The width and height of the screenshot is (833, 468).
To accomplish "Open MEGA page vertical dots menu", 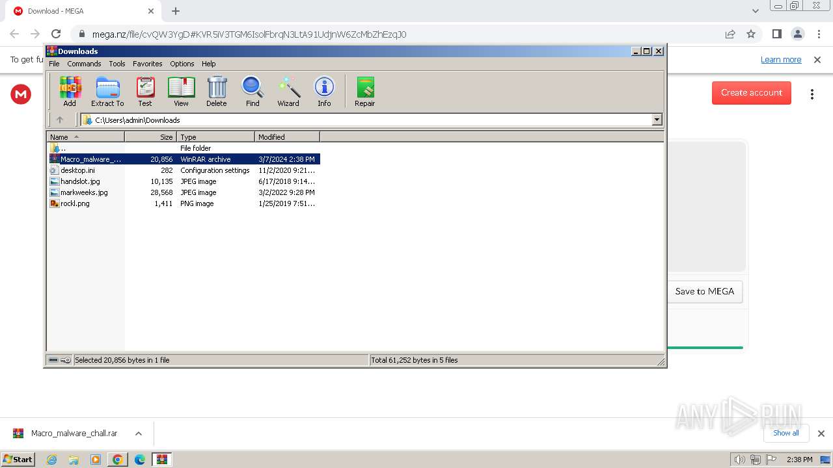I will [812, 94].
